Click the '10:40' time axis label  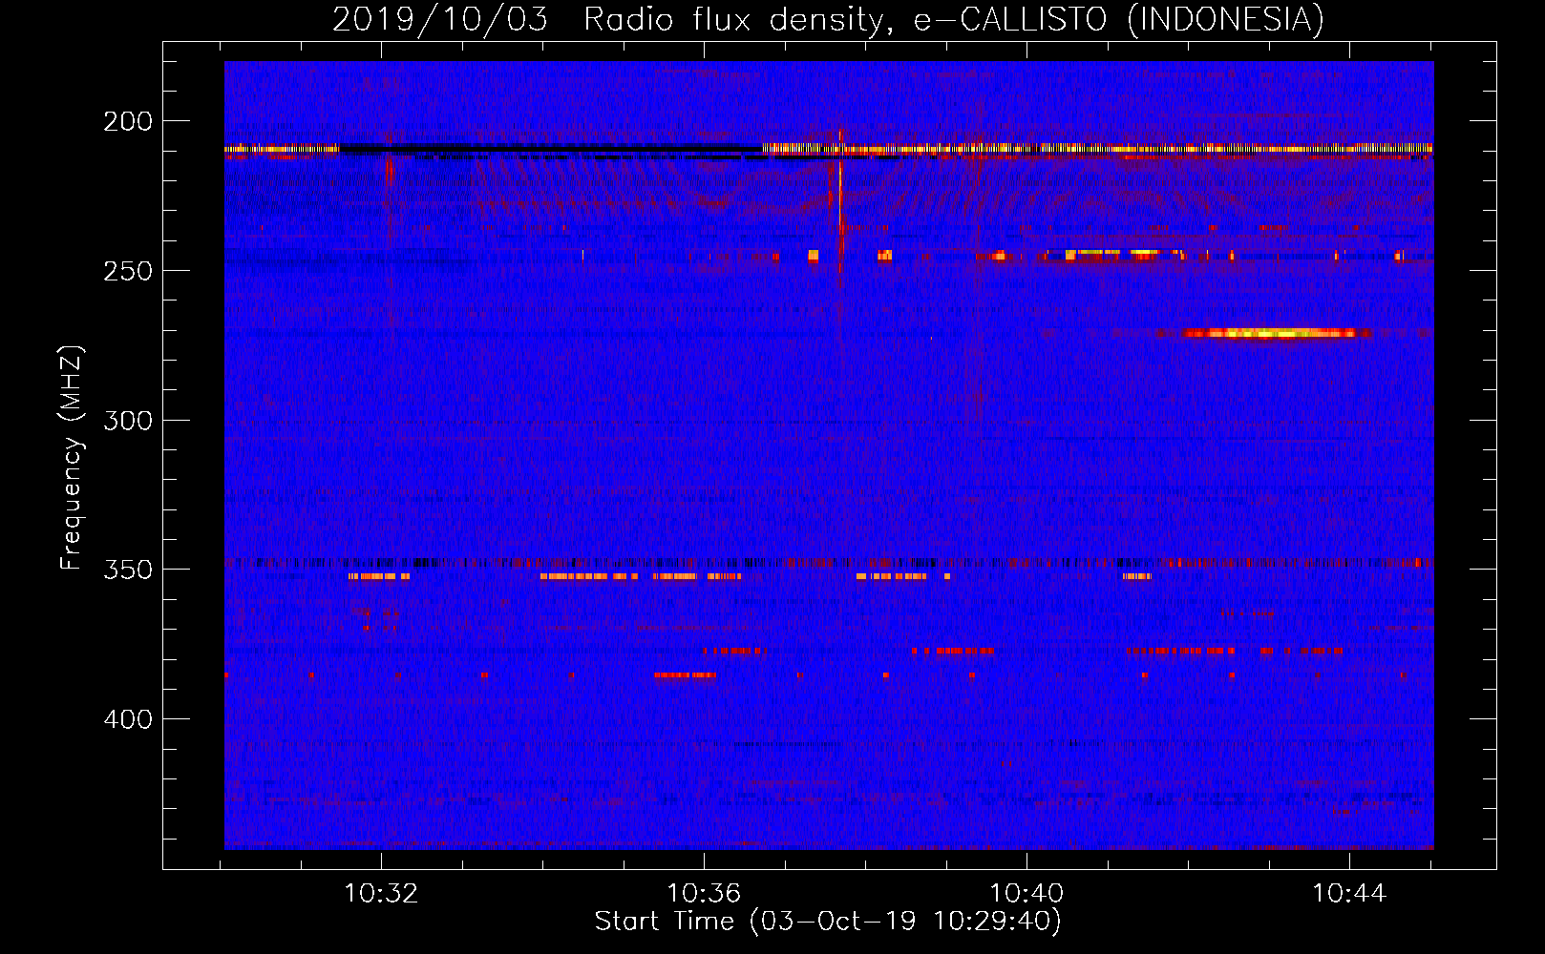click(x=1026, y=893)
